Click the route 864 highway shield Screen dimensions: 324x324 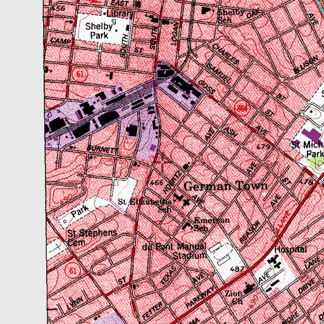coord(242,108)
